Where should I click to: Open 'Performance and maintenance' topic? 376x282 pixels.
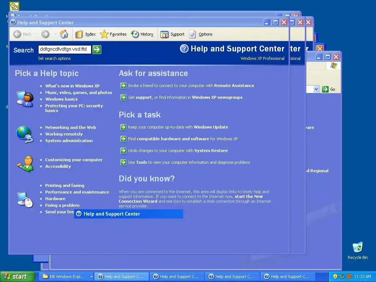click(x=77, y=192)
